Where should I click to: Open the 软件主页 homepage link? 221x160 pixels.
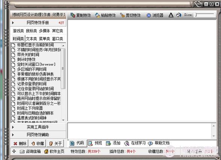[54, 151]
